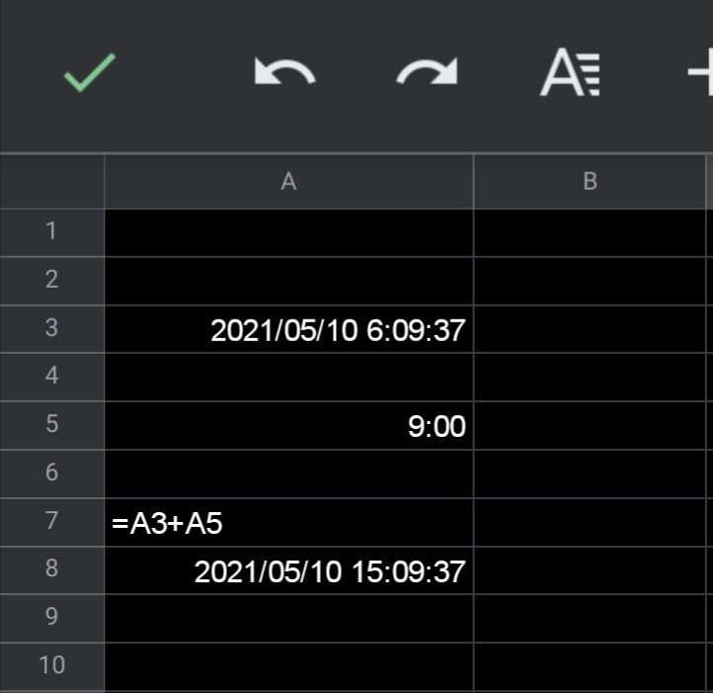This screenshot has height=693, width=713.
Task: Click the formula cell =A3+A5
Action: tap(288, 522)
